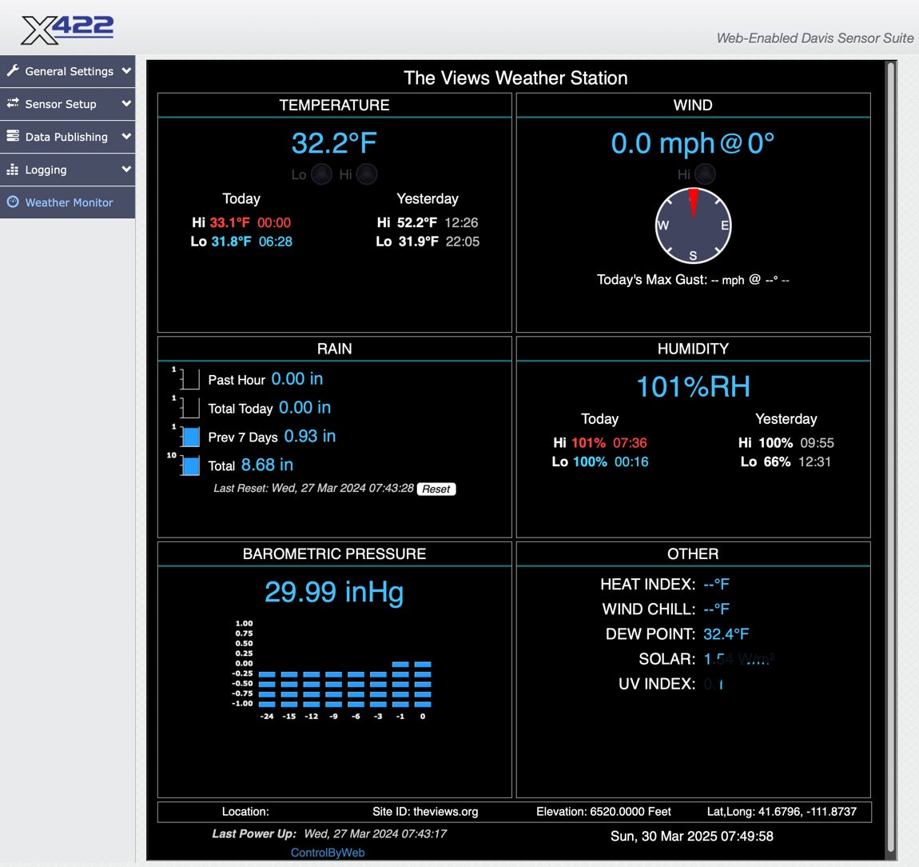
Task: Reset the rain total
Action: [x=436, y=489]
